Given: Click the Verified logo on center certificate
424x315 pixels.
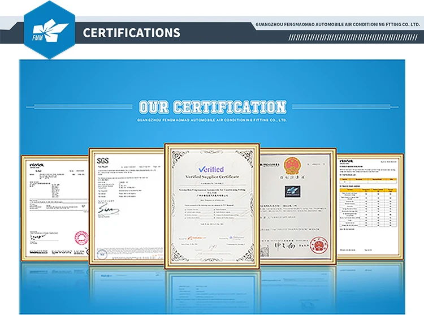Looking at the screenshot, I should point(211,170).
